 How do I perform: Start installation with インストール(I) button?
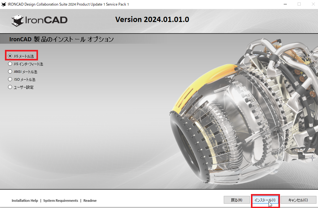265,200
